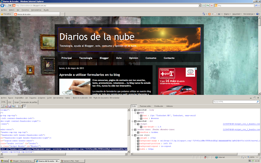
Task: Open the Generador de perfiles tab
Action: 29,102
